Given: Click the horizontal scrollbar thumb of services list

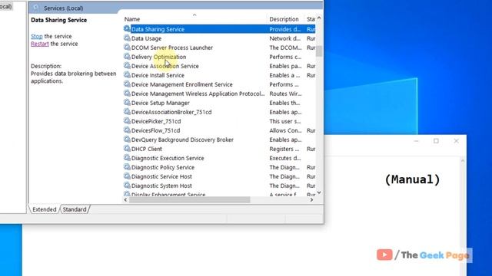Looking at the screenshot, I should (190, 199).
